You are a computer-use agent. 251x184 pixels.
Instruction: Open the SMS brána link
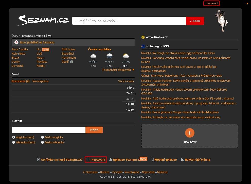68,49
